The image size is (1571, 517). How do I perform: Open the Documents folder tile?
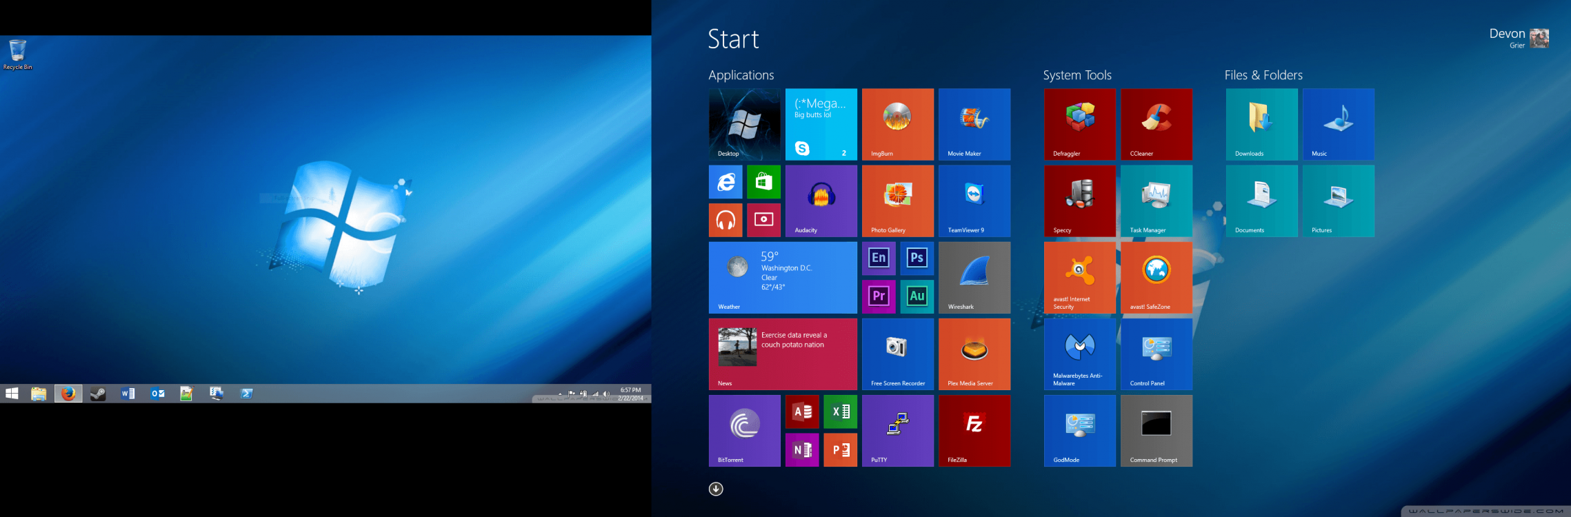click(x=1262, y=201)
